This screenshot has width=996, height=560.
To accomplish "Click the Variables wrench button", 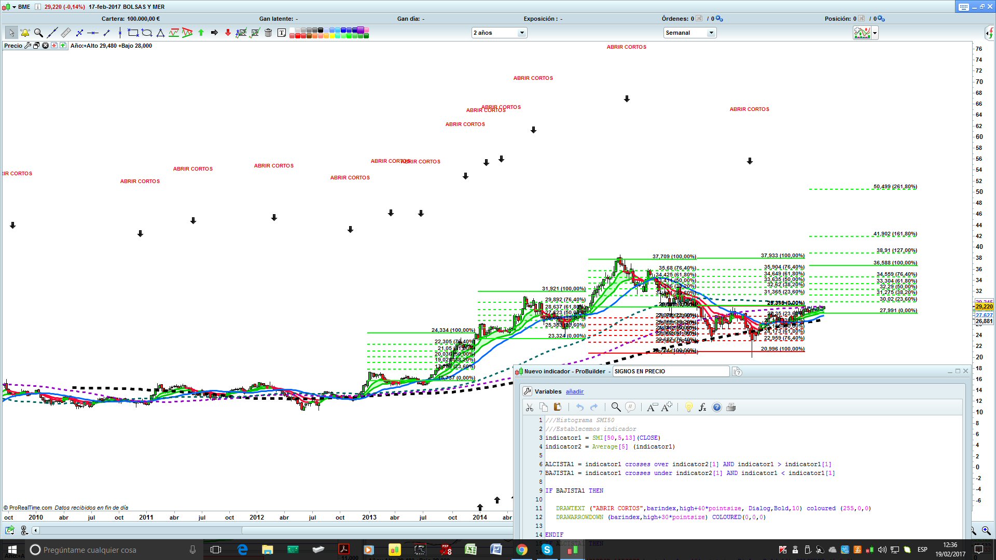I will point(527,391).
